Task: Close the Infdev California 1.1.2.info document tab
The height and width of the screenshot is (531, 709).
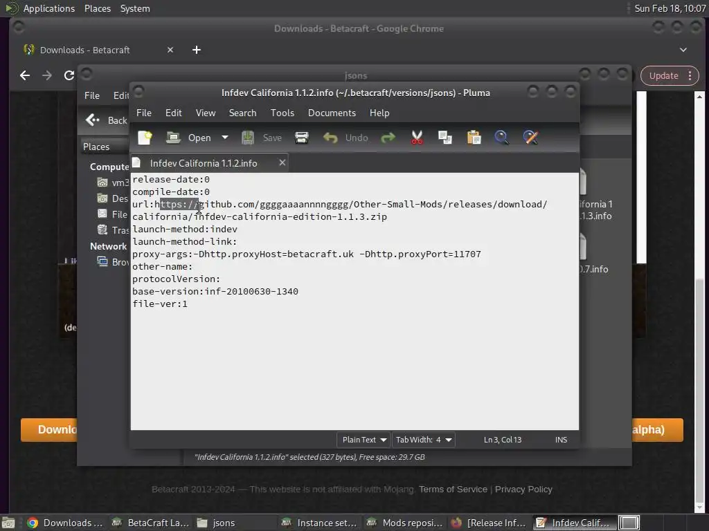Action: [x=282, y=162]
